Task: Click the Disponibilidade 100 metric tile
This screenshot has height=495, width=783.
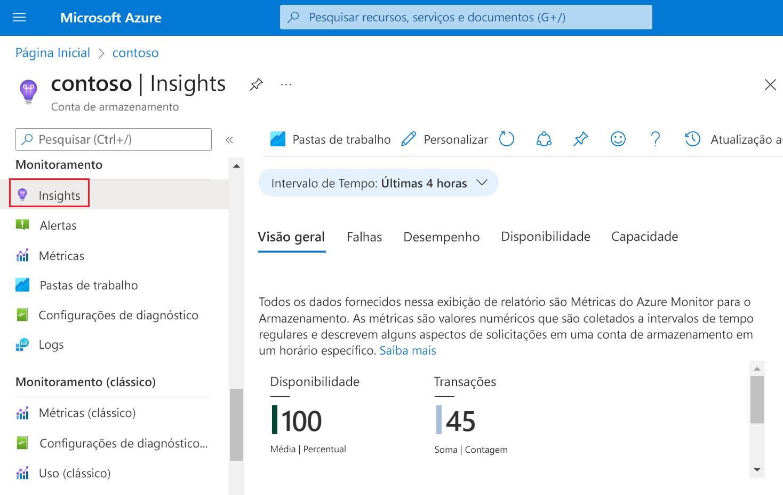Action: click(x=315, y=414)
